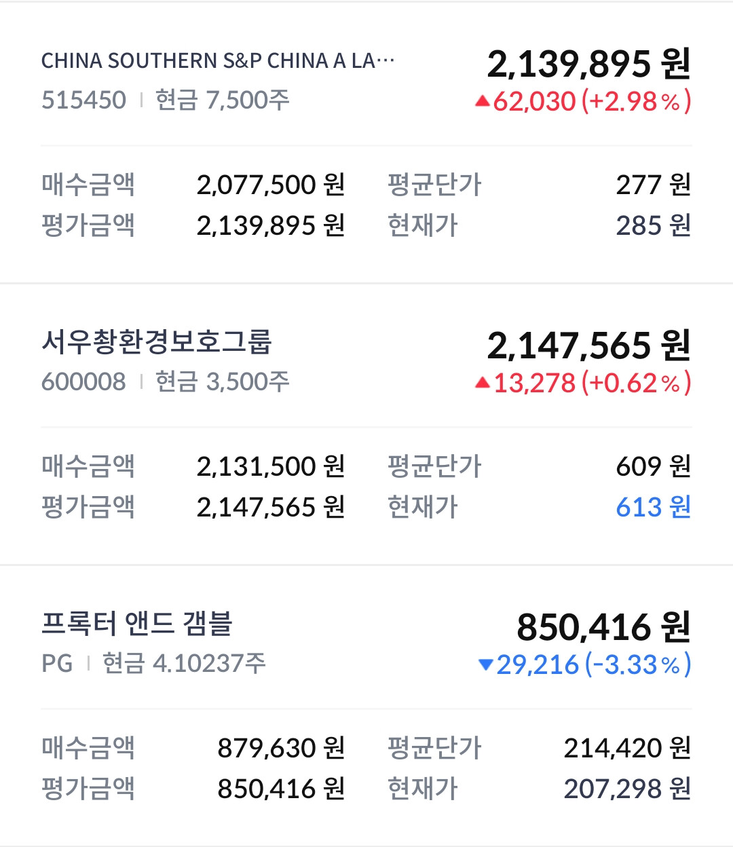
Task: Tap the red up triangle beside 13,278
Action: click(x=483, y=383)
